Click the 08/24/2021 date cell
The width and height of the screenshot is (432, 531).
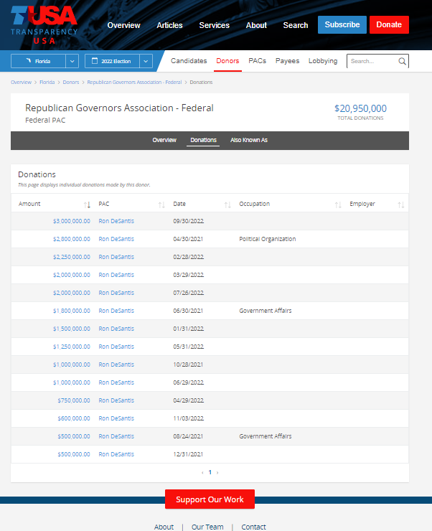point(188,436)
